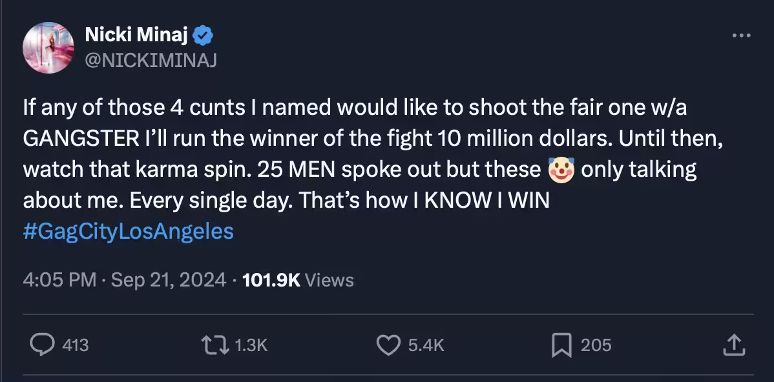The image size is (774, 382).
Task: Click the clown face emoji in the tweet
Action: coord(561,170)
